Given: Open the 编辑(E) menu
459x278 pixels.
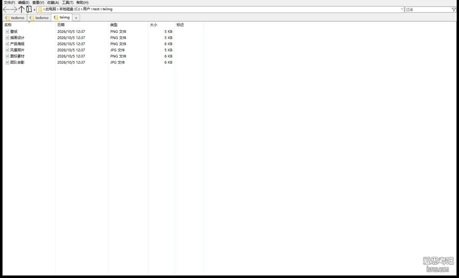Looking at the screenshot, I should point(24,3).
